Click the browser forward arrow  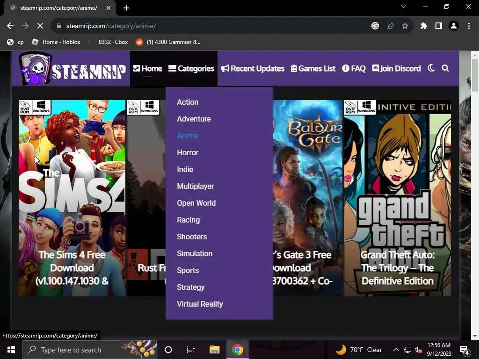tap(25, 26)
